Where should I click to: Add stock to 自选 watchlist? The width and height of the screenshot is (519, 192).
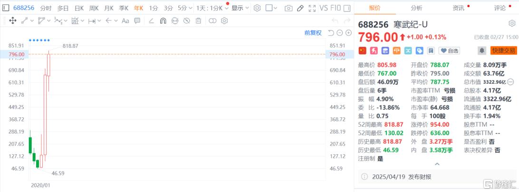pyautogui.click(x=449, y=51)
